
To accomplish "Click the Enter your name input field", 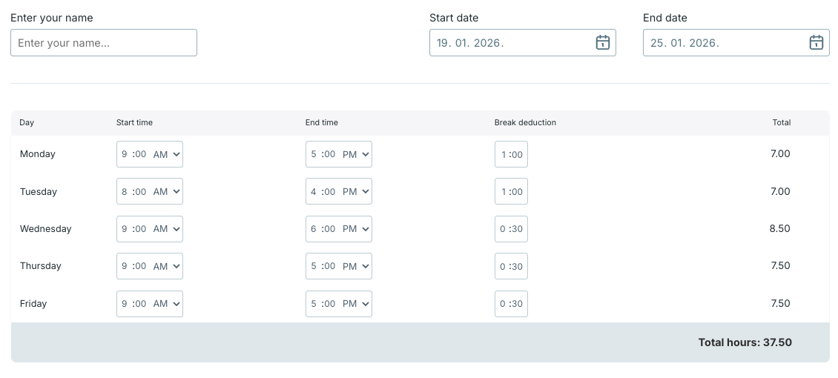I will click(x=104, y=43).
